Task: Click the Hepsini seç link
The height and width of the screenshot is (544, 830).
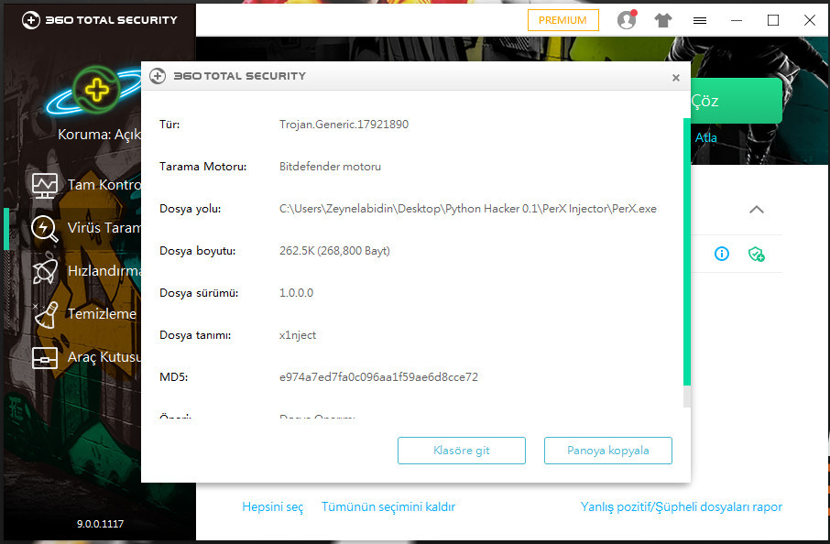Action: point(273,507)
